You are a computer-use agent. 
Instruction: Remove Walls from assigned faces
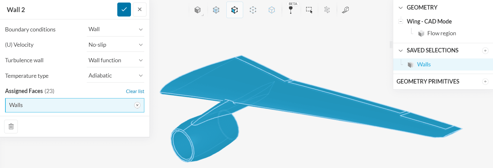click(137, 105)
